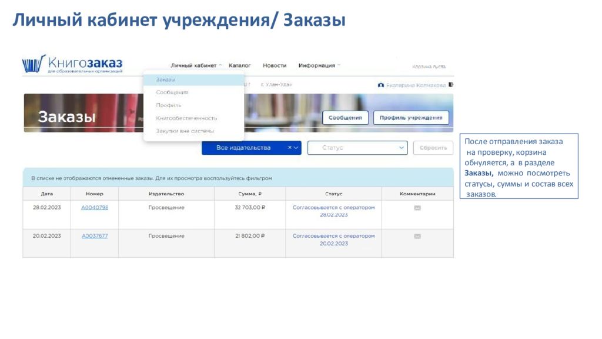The height and width of the screenshot is (339, 602).
Task: Click the logout icon after the user name
Action: click(x=451, y=85)
